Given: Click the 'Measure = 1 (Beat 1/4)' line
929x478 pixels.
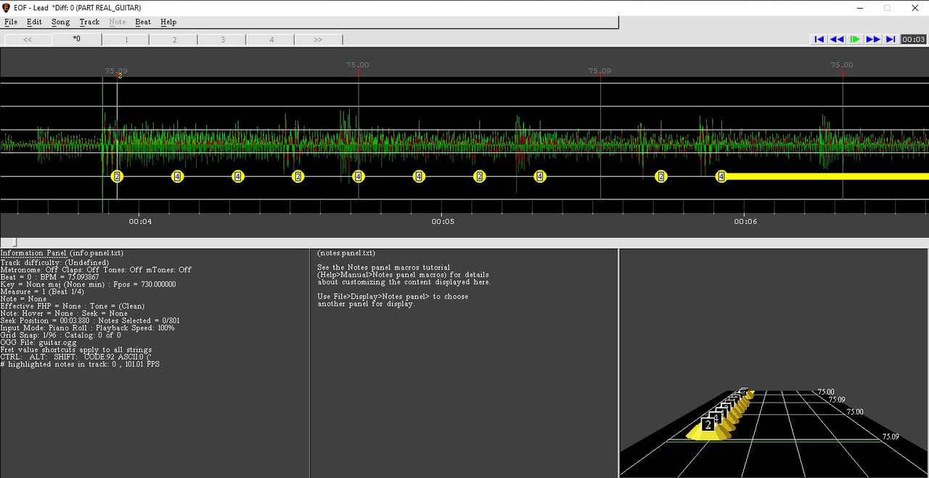Looking at the screenshot, I should [x=42, y=292].
